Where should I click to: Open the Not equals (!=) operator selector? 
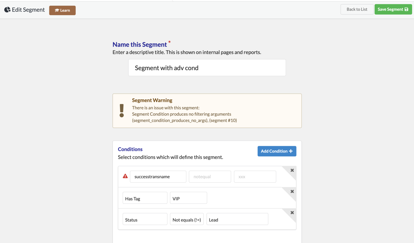(187, 219)
